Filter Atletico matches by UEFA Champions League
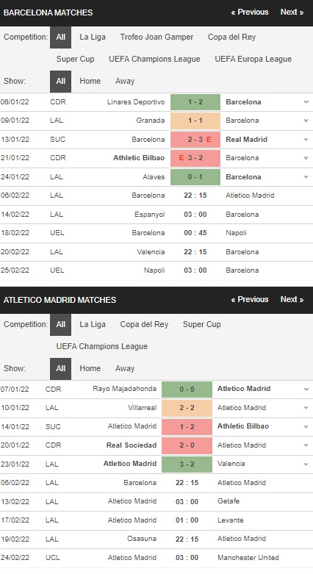Viewport: 313px width, 574px height. click(x=102, y=346)
